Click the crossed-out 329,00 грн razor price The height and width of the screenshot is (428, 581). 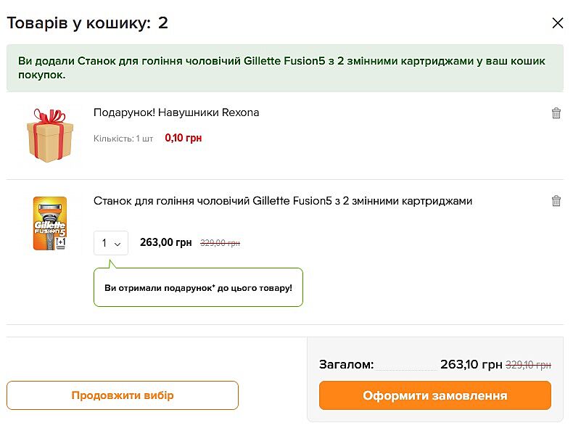click(220, 243)
